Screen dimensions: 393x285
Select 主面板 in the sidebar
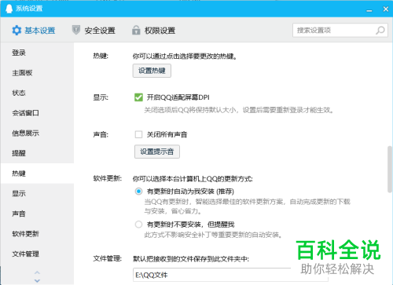[x=37, y=73]
